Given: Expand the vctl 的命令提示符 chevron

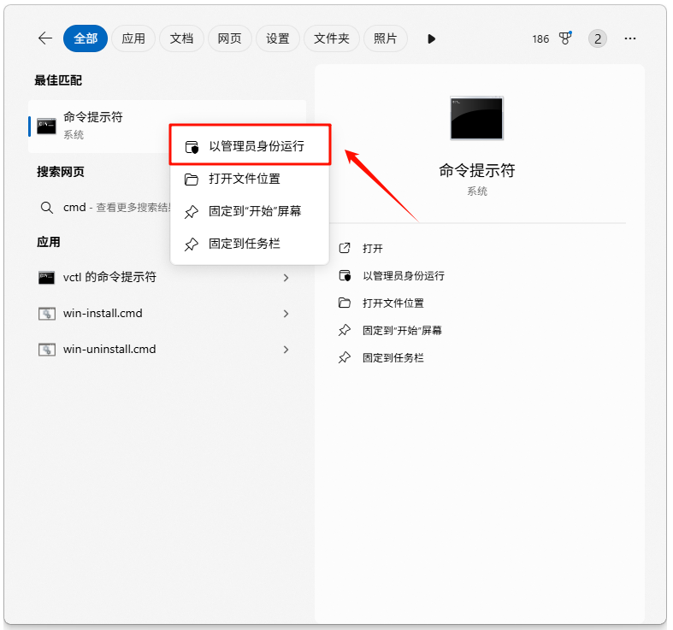Looking at the screenshot, I should click(286, 278).
